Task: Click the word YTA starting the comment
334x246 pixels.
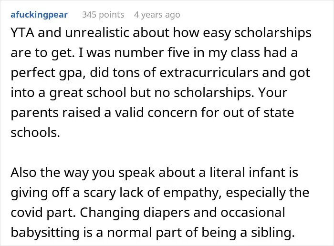Action: [x=22, y=33]
